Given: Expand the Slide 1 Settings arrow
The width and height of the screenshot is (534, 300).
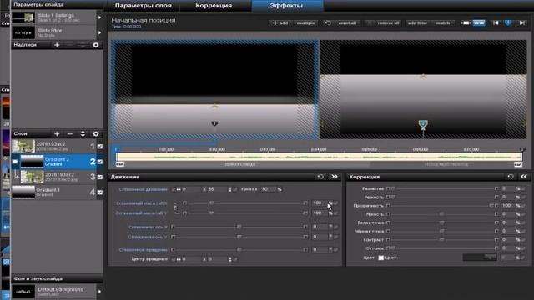Looking at the screenshot, I should 99,17.
